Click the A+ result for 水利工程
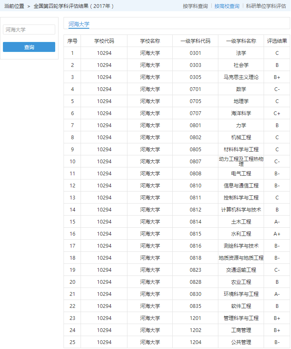 click(277, 233)
